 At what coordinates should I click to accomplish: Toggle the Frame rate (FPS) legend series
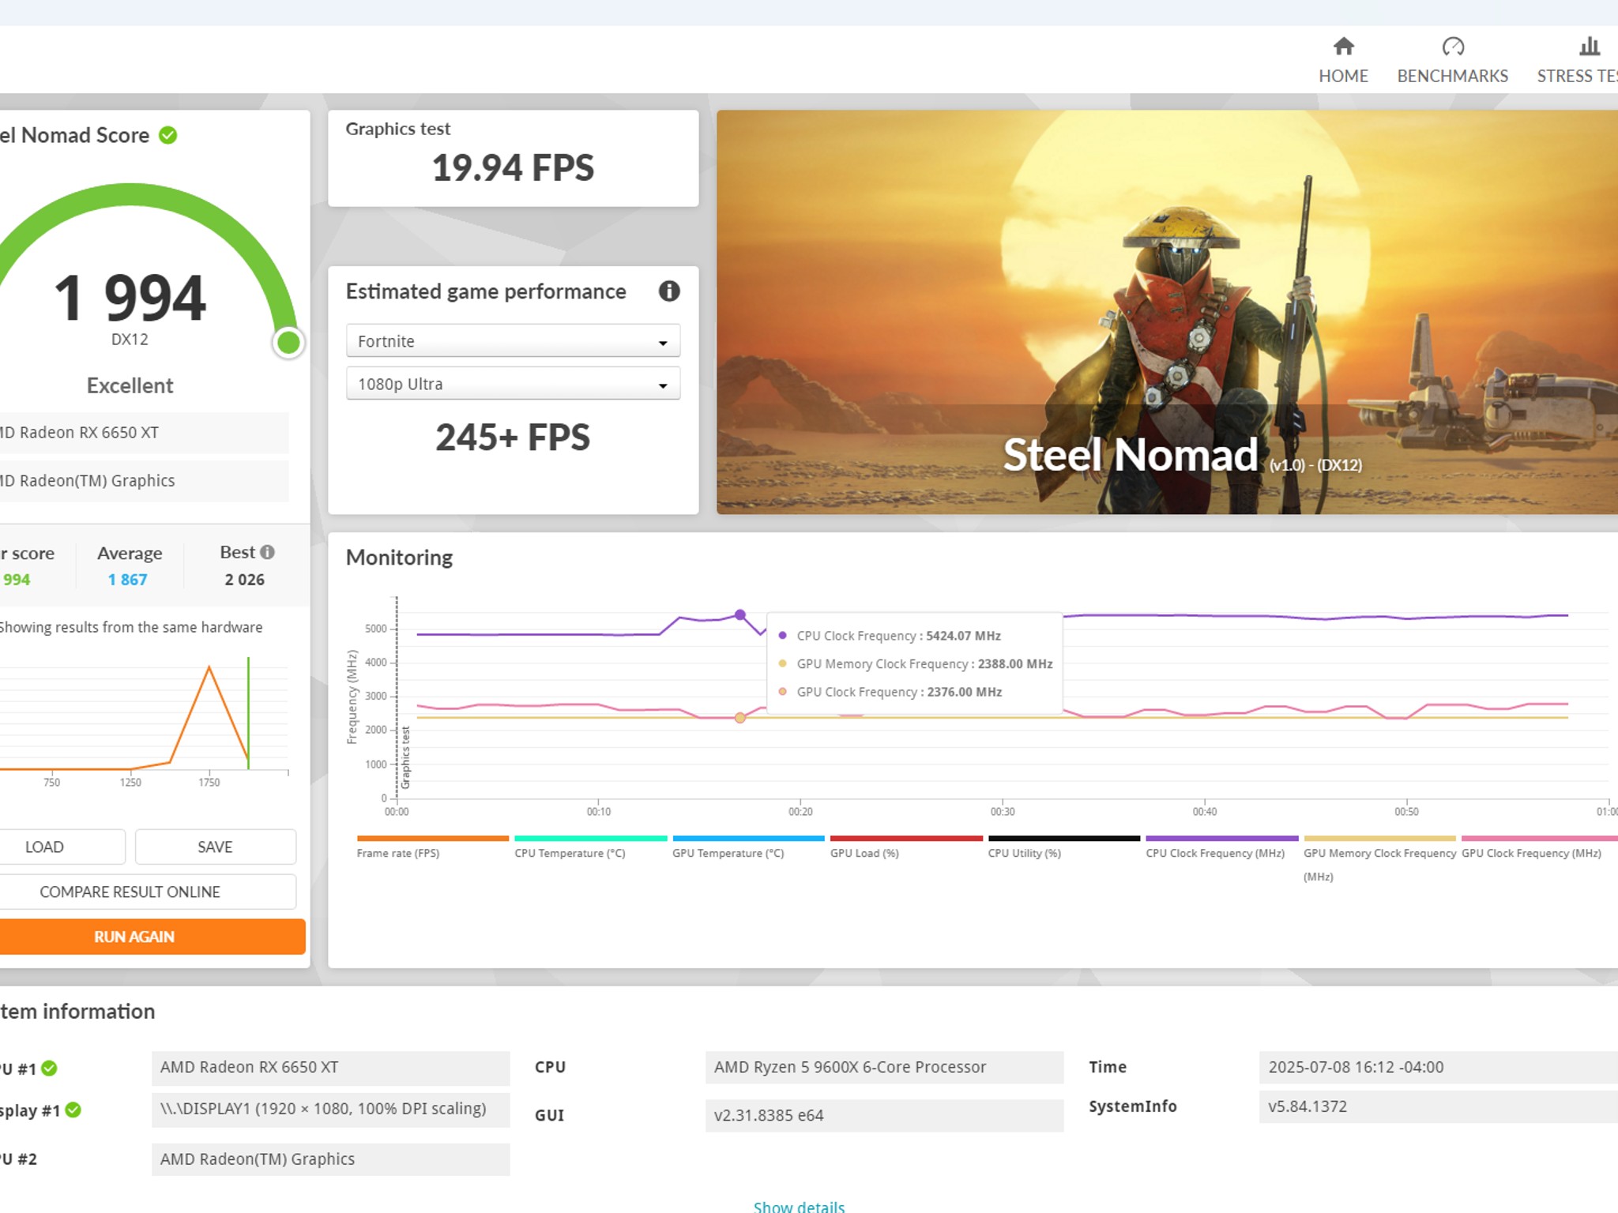click(x=398, y=853)
